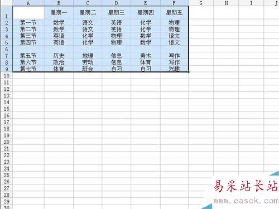Select row 15 header
The width and height of the screenshot is (279, 209).
coord(6,109)
